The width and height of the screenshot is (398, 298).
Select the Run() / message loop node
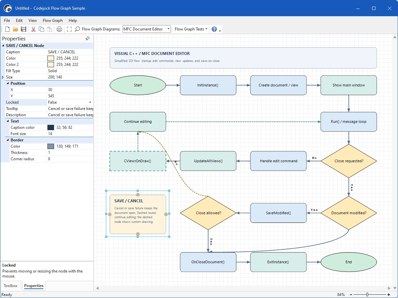[349, 122]
